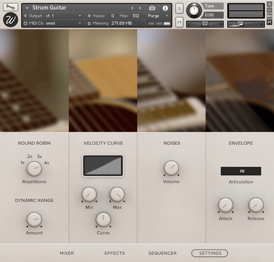Switch to the Mixer tab

(67, 253)
